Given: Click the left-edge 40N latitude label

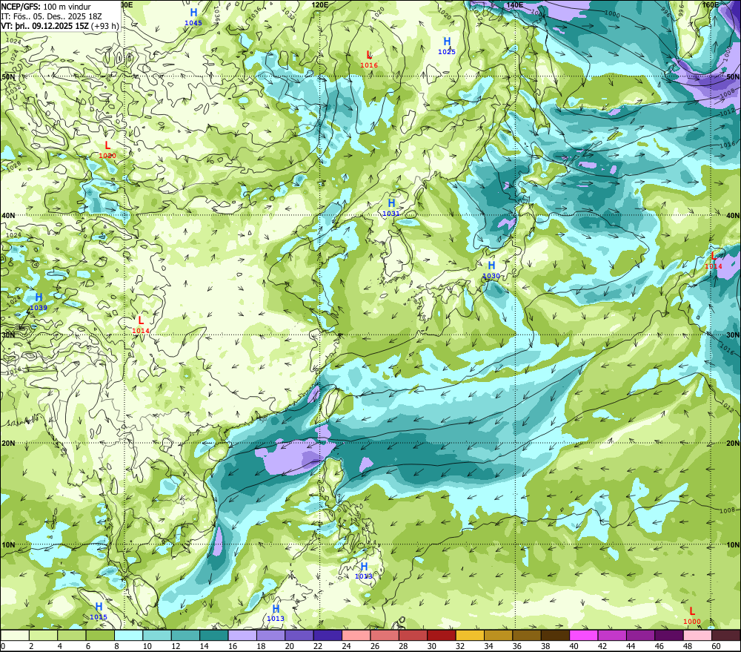Looking at the screenshot, I should pyautogui.click(x=8, y=215).
